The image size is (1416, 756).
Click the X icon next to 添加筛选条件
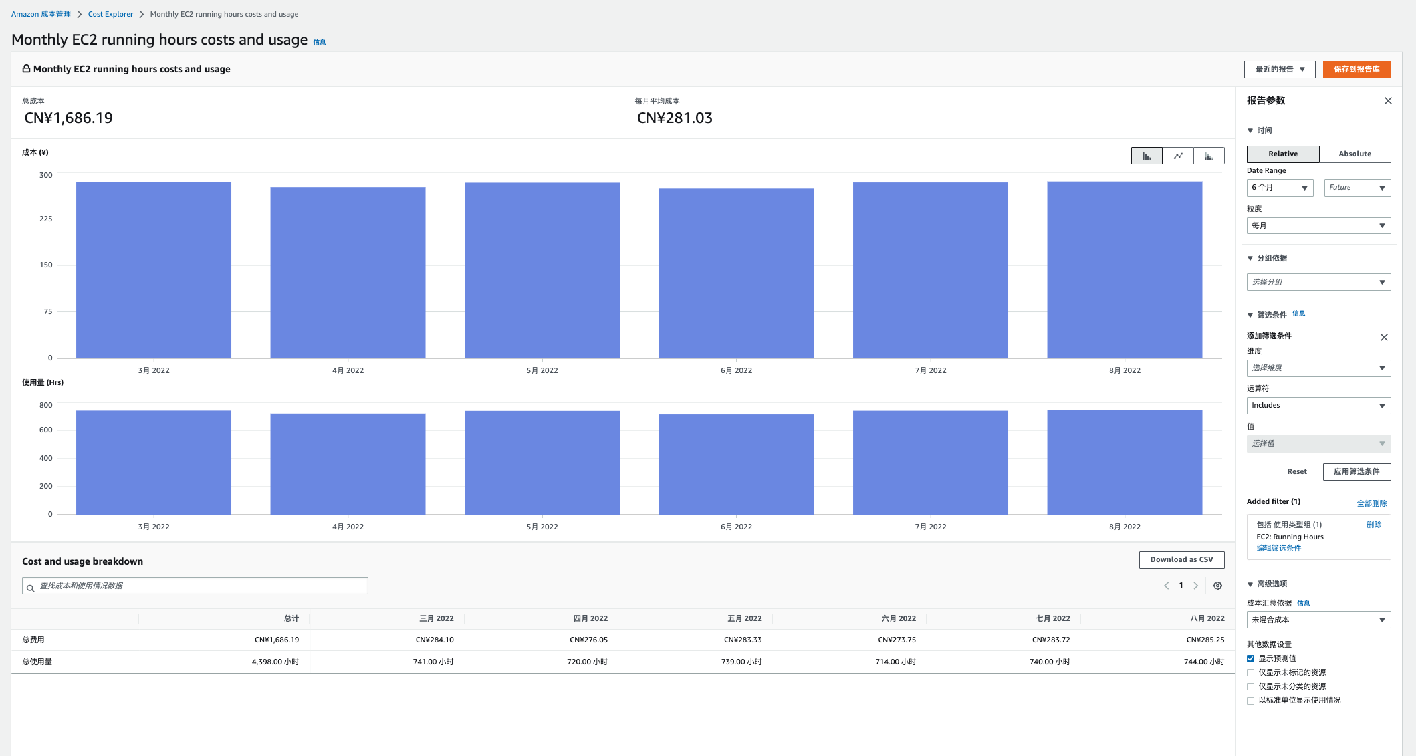[1384, 337]
